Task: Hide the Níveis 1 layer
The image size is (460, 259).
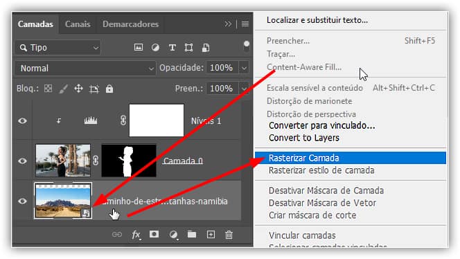Action: click(22, 121)
